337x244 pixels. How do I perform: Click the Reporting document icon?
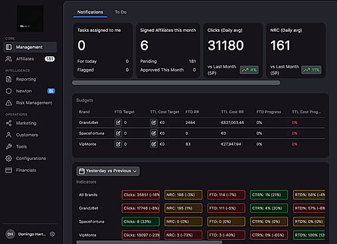tap(9, 79)
